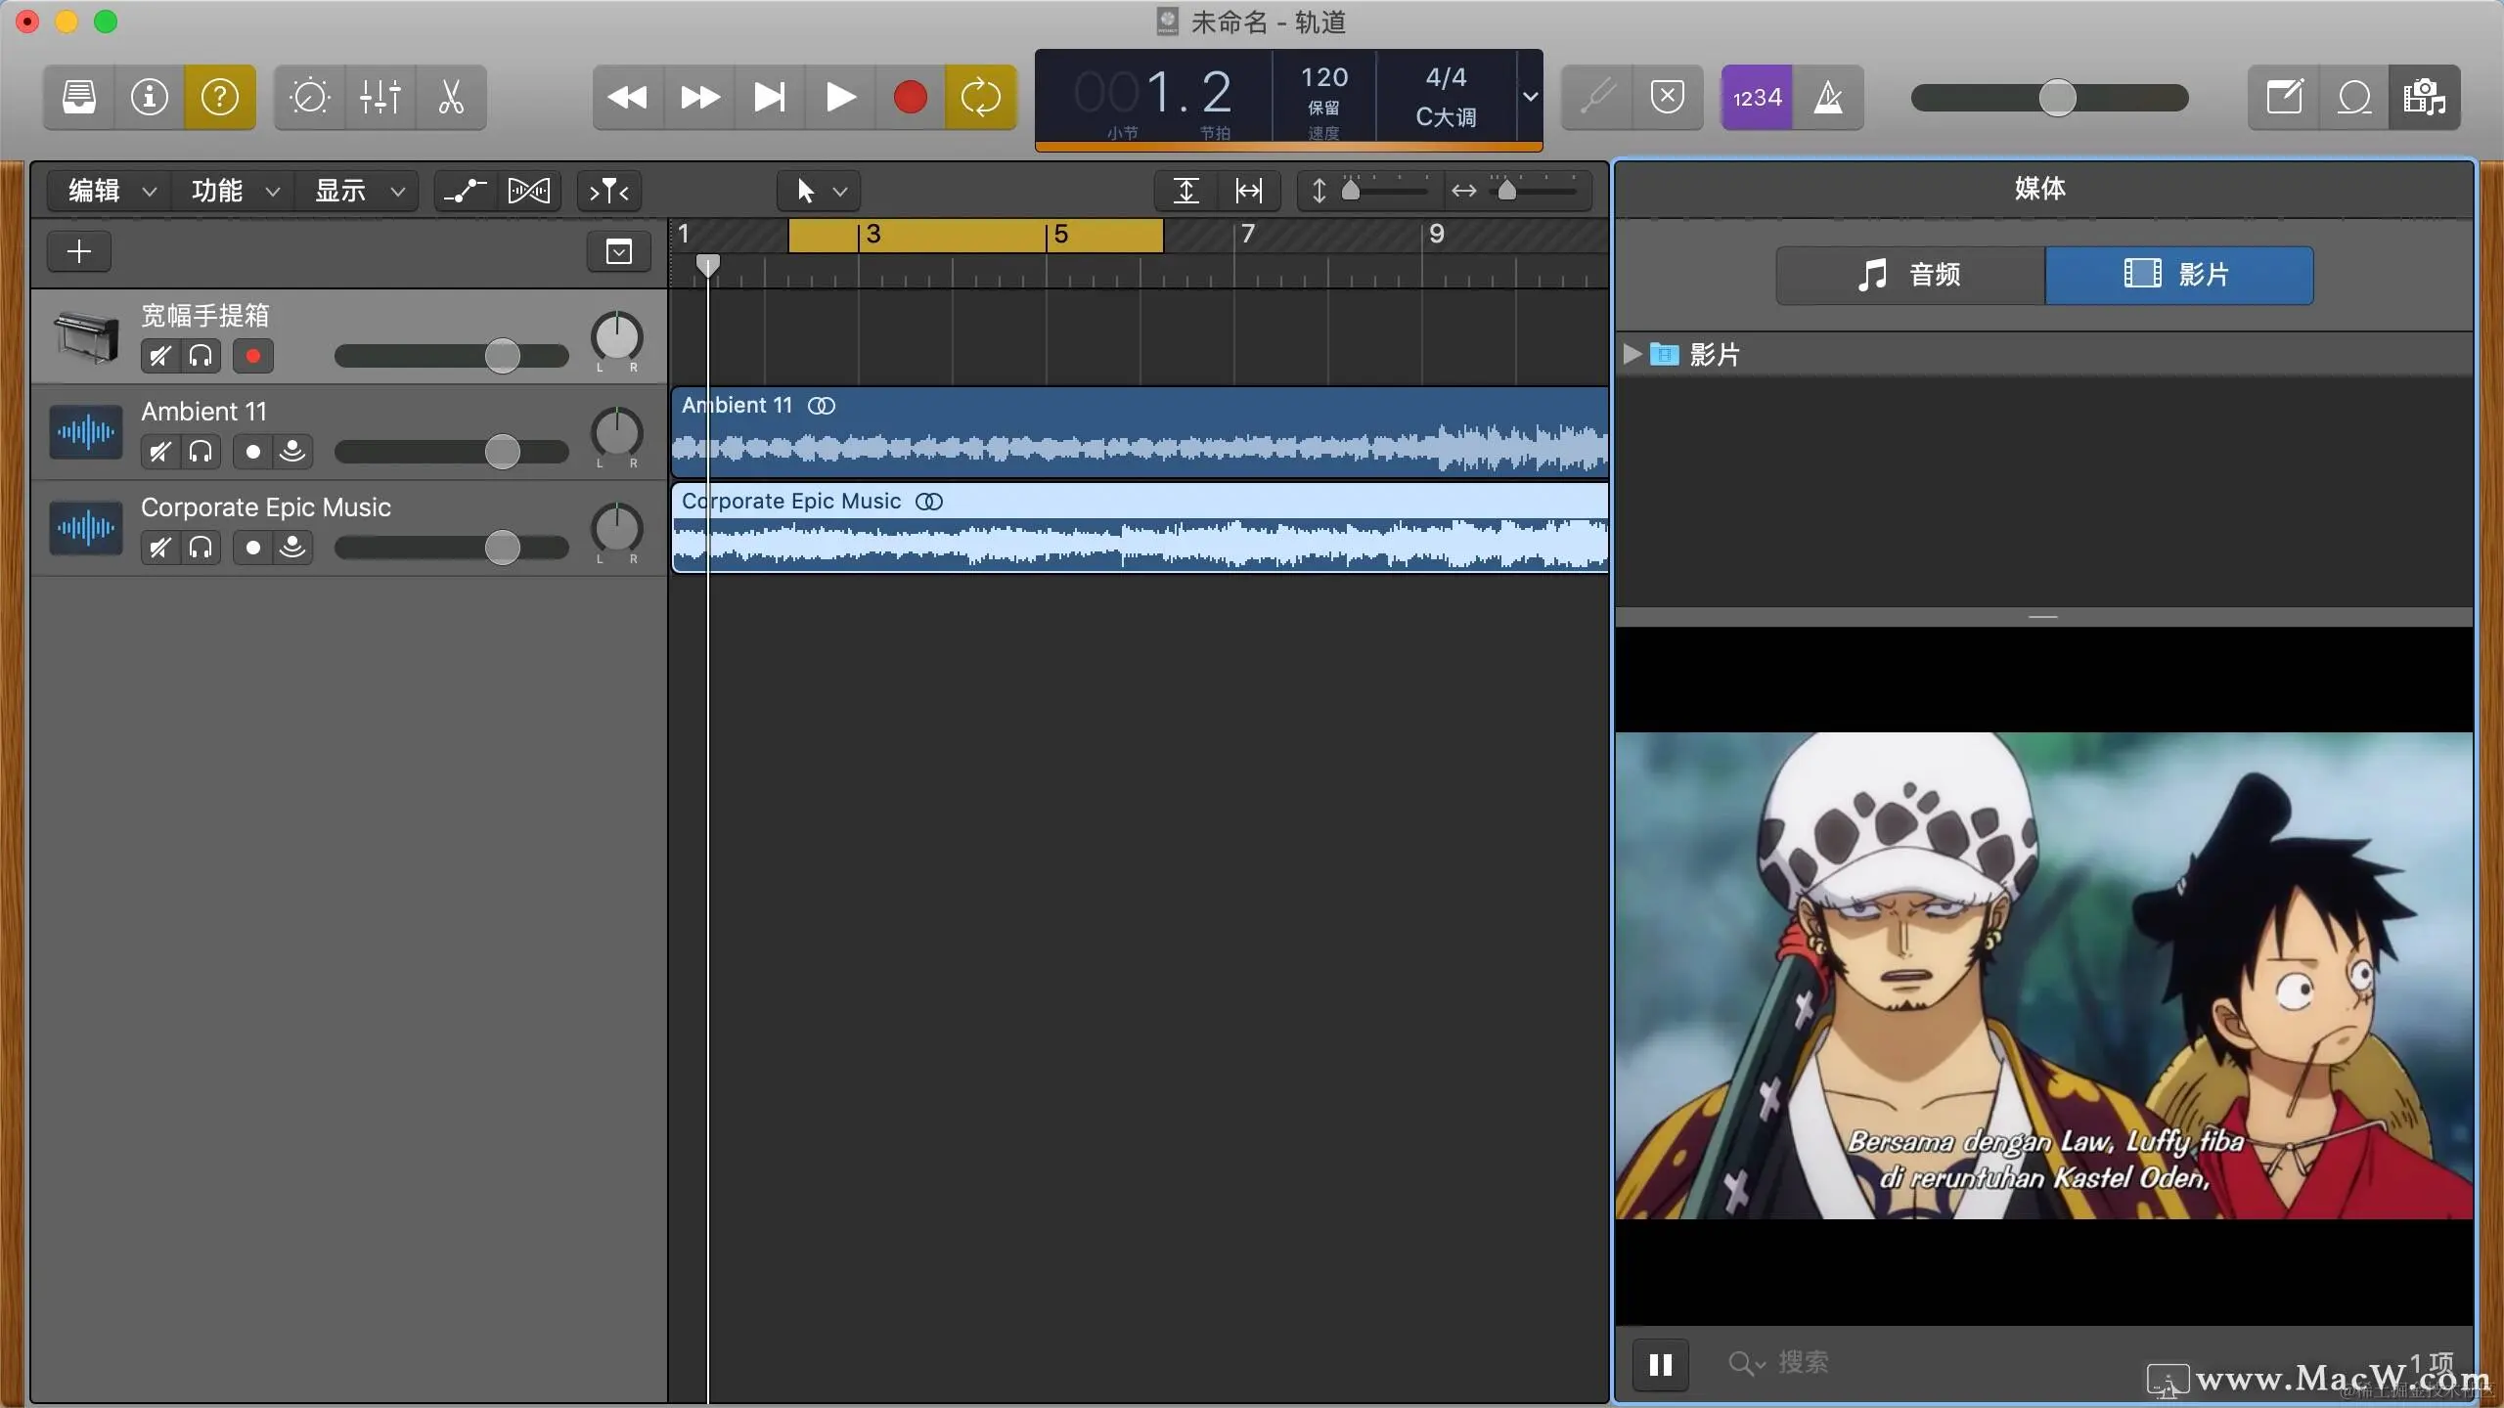Image resolution: width=2504 pixels, height=1408 pixels.
Task: Adjust the master volume slider
Action: click(2050, 98)
